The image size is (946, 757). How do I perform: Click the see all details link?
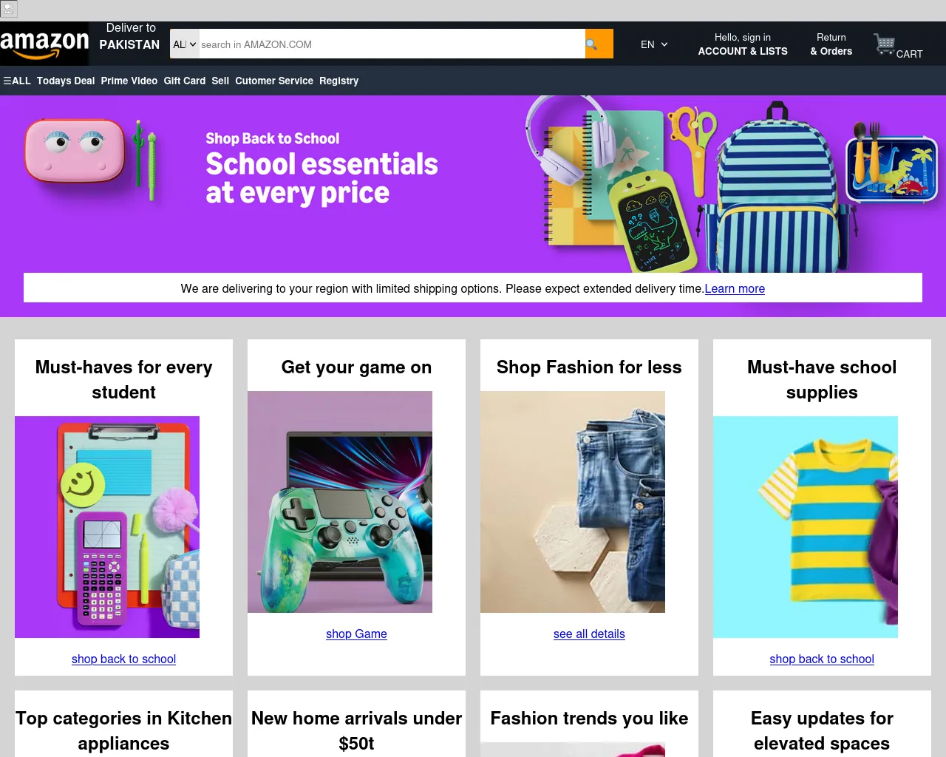click(x=589, y=634)
